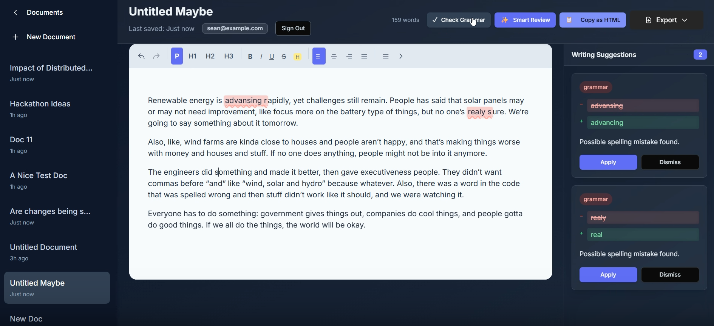The width and height of the screenshot is (714, 326).
Task: Go back using the Documents chevron
Action: [x=15, y=13]
